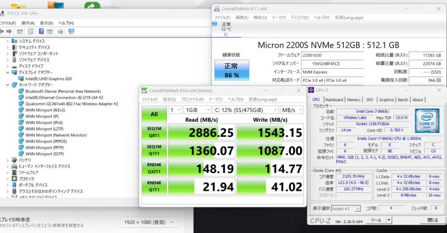Click CrystalDiskMark All benchmark button
Image resolution: width=447 pixels, height=233 pixels.
[x=154, y=114]
